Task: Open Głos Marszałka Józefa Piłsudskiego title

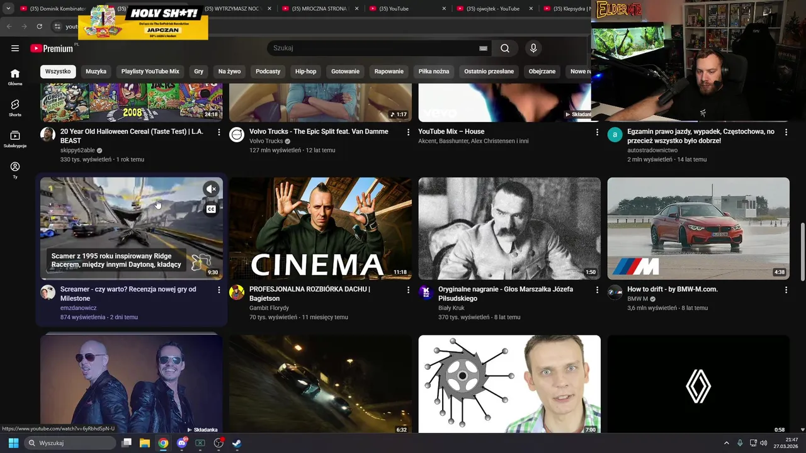Action: pos(506,294)
